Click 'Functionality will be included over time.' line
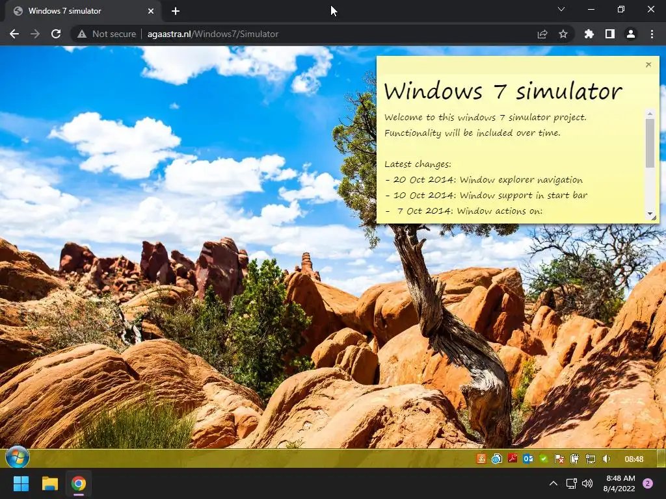Screen dimensions: 666x499 (472, 133)
